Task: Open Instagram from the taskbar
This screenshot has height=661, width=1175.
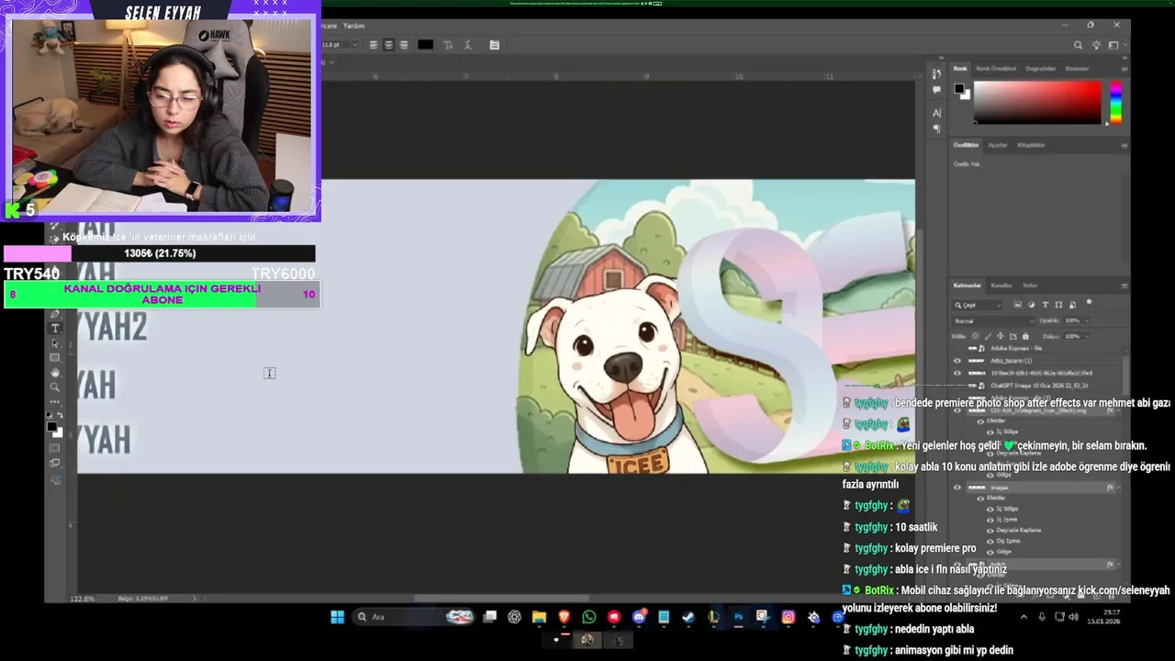Action: [x=788, y=617]
